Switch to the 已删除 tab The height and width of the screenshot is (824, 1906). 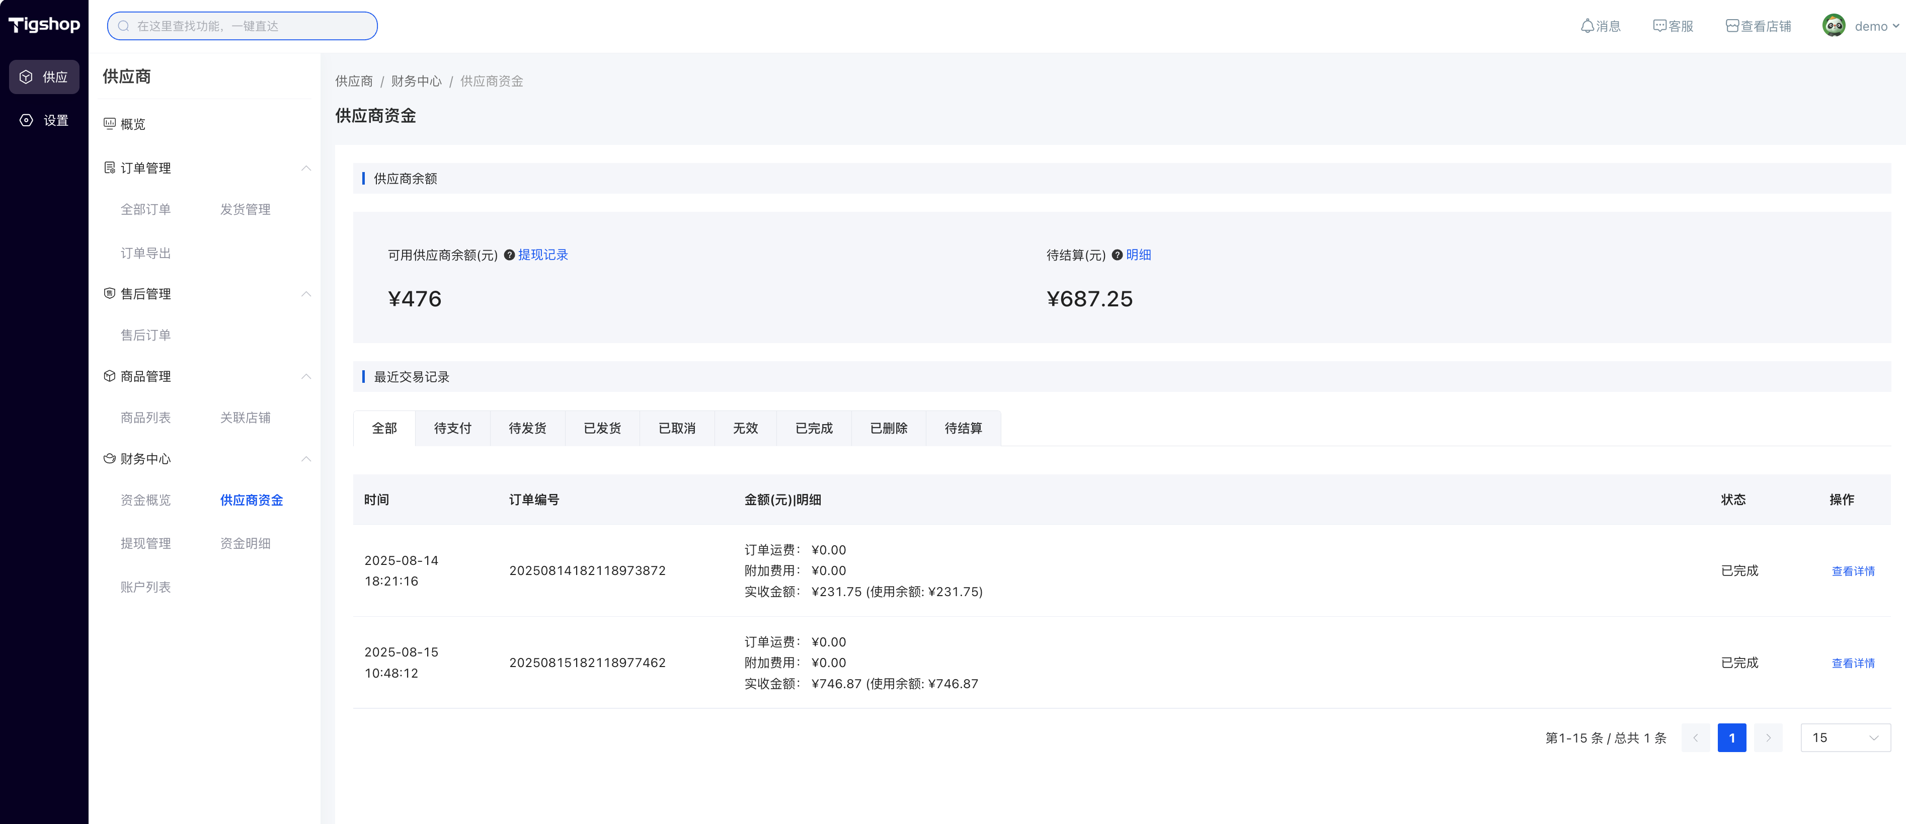889,428
